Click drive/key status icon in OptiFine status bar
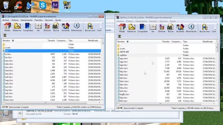The width and height of the screenshot is (223, 125). pyautogui.click(x=120, y=108)
